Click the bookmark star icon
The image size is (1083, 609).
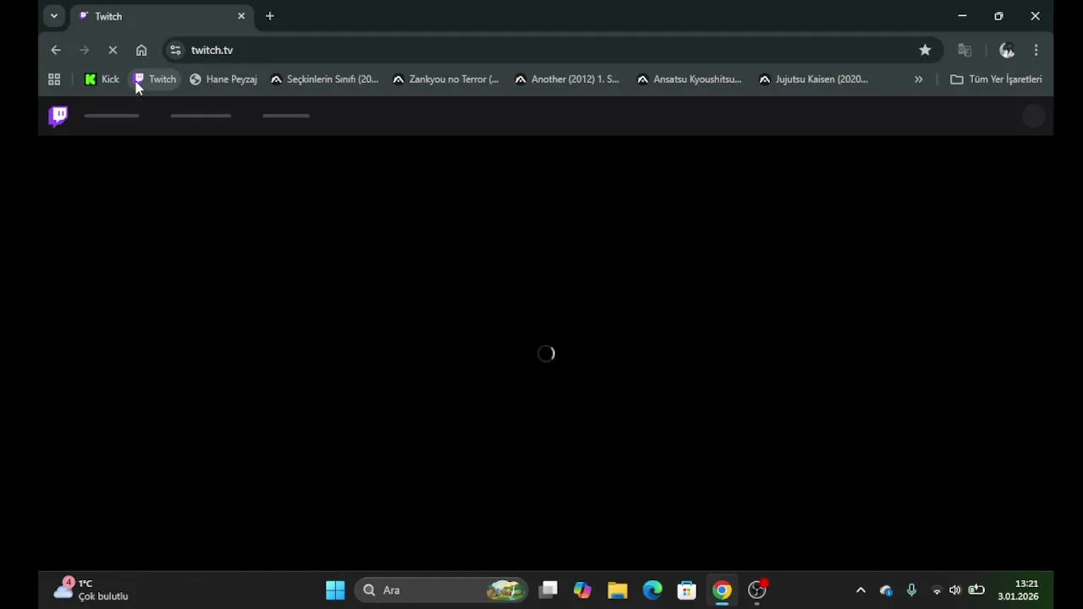pos(925,50)
